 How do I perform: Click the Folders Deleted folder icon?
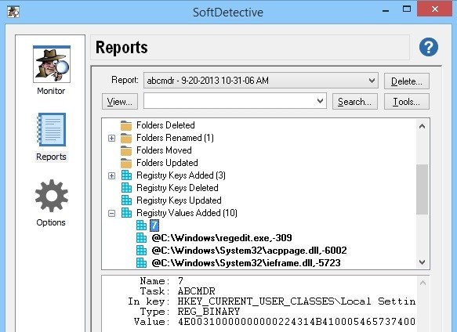click(x=126, y=125)
